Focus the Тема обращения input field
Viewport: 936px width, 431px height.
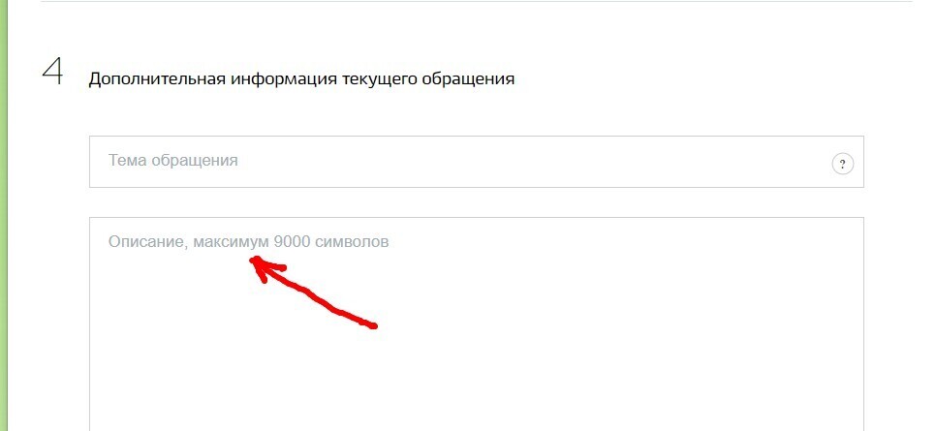(477, 162)
